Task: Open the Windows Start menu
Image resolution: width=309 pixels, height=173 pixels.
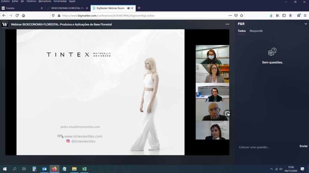Action: coord(5,169)
